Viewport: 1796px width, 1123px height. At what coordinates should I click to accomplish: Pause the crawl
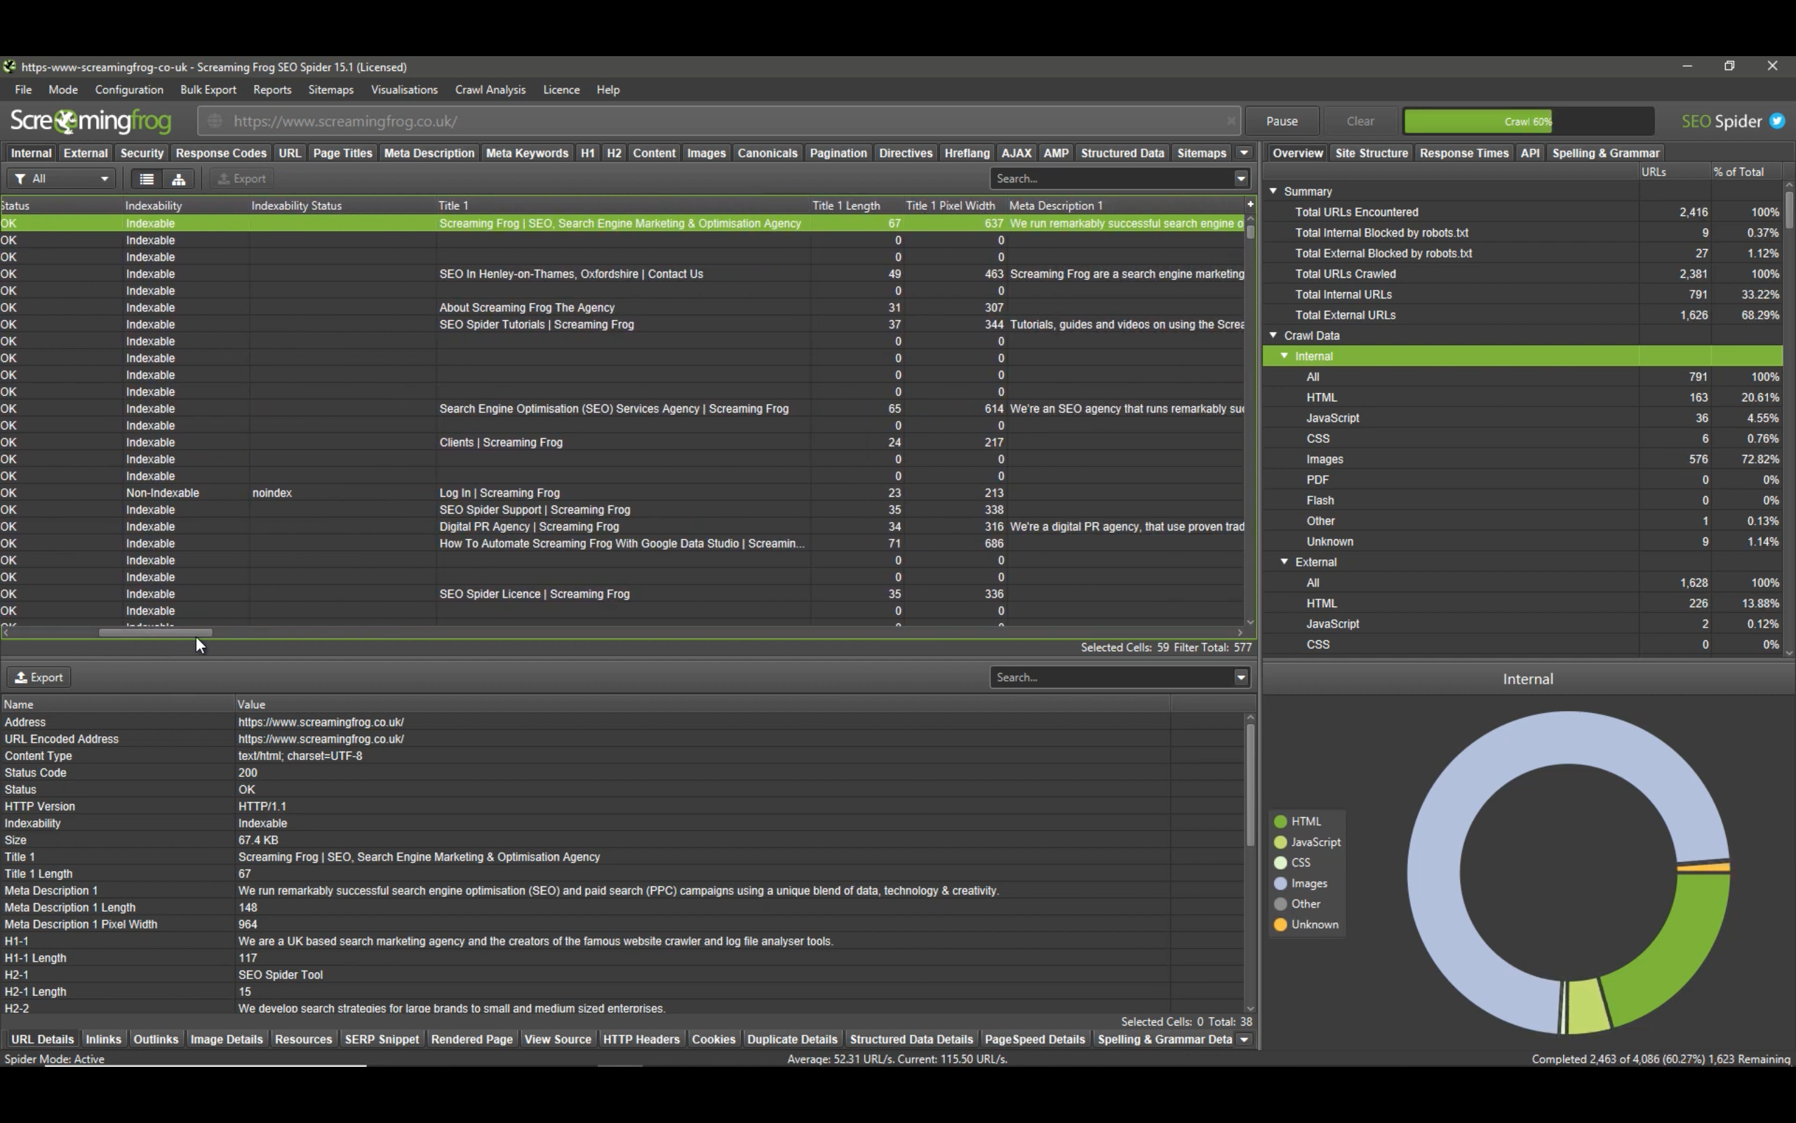(1282, 121)
